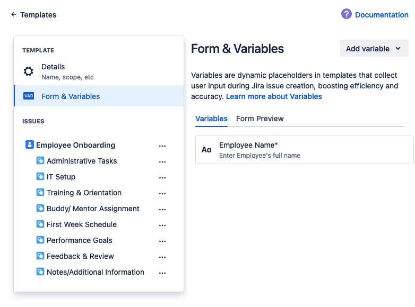Open more options for Employee Onboarding
The height and width of the screenshot is (307, 415).
[162, 146]
